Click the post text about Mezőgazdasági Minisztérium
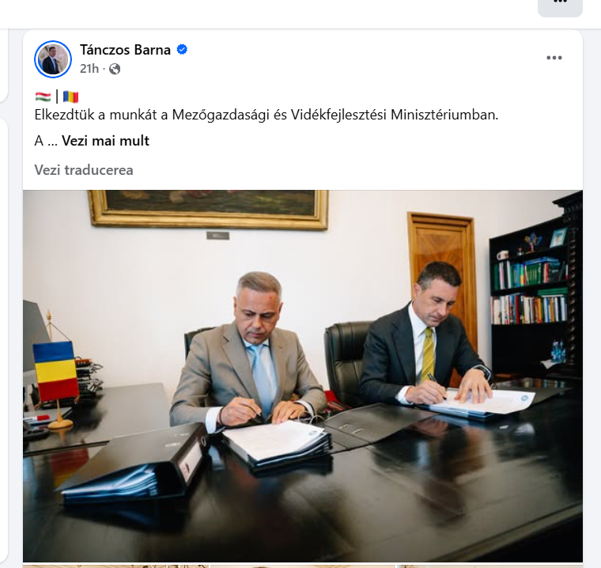This screenshot has width=601, height=568. coord(266,115)
